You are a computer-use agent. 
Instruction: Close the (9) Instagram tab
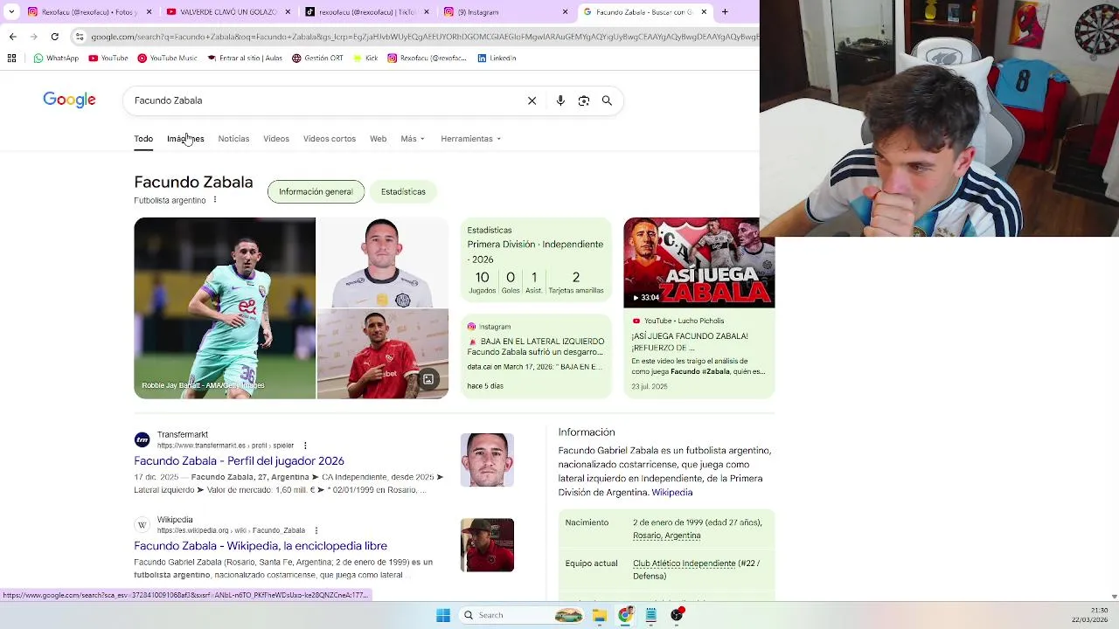point(565,12)
